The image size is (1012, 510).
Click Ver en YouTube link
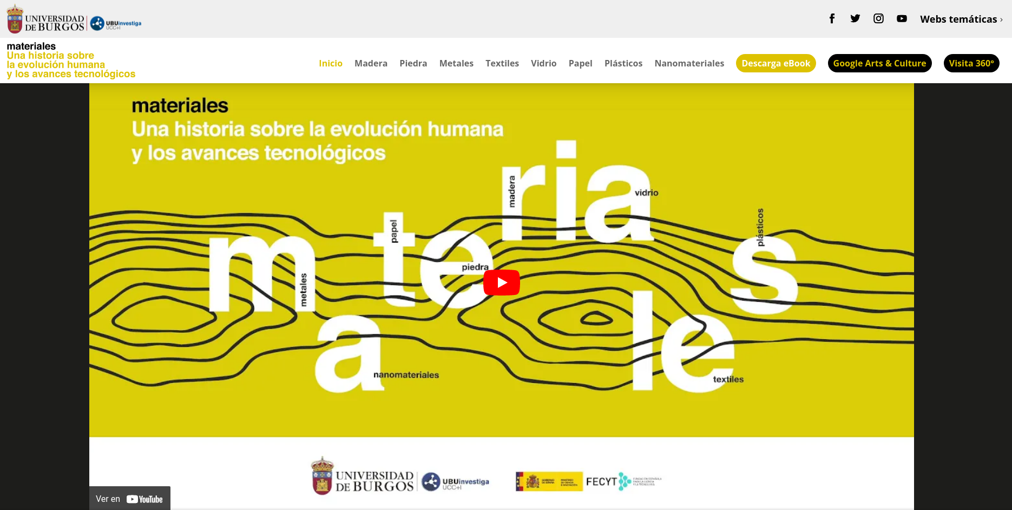click(x=130, y=499)
